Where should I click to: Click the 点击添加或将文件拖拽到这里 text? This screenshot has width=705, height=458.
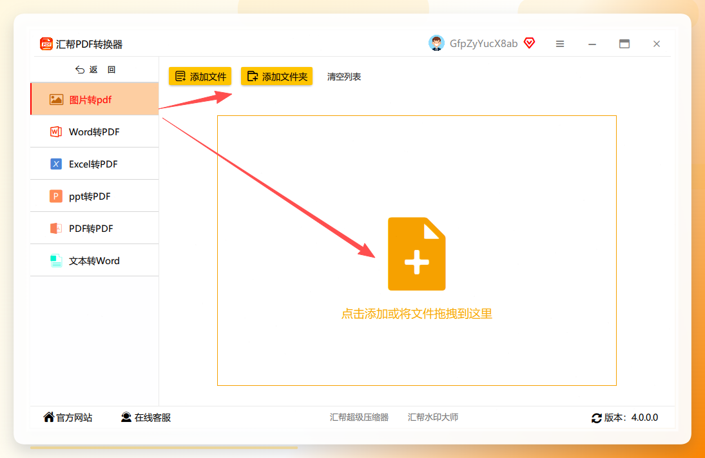click(417, 314)
